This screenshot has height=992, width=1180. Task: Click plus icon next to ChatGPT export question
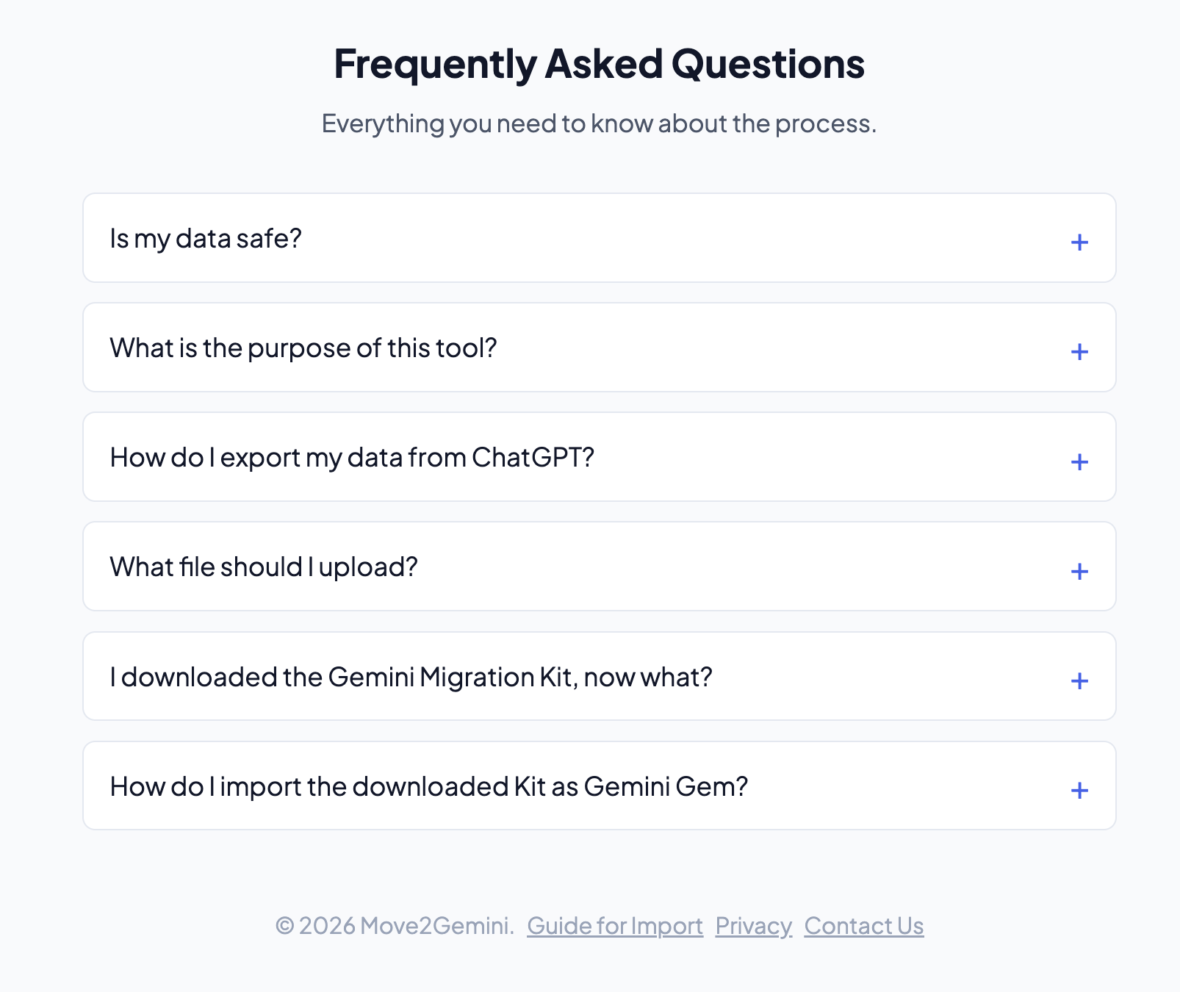pos(1079,461)
